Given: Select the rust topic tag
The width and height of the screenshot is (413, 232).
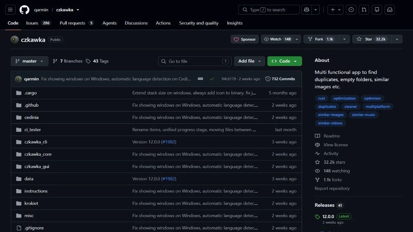Looking at the screenshot, I should tap(322, 98).
